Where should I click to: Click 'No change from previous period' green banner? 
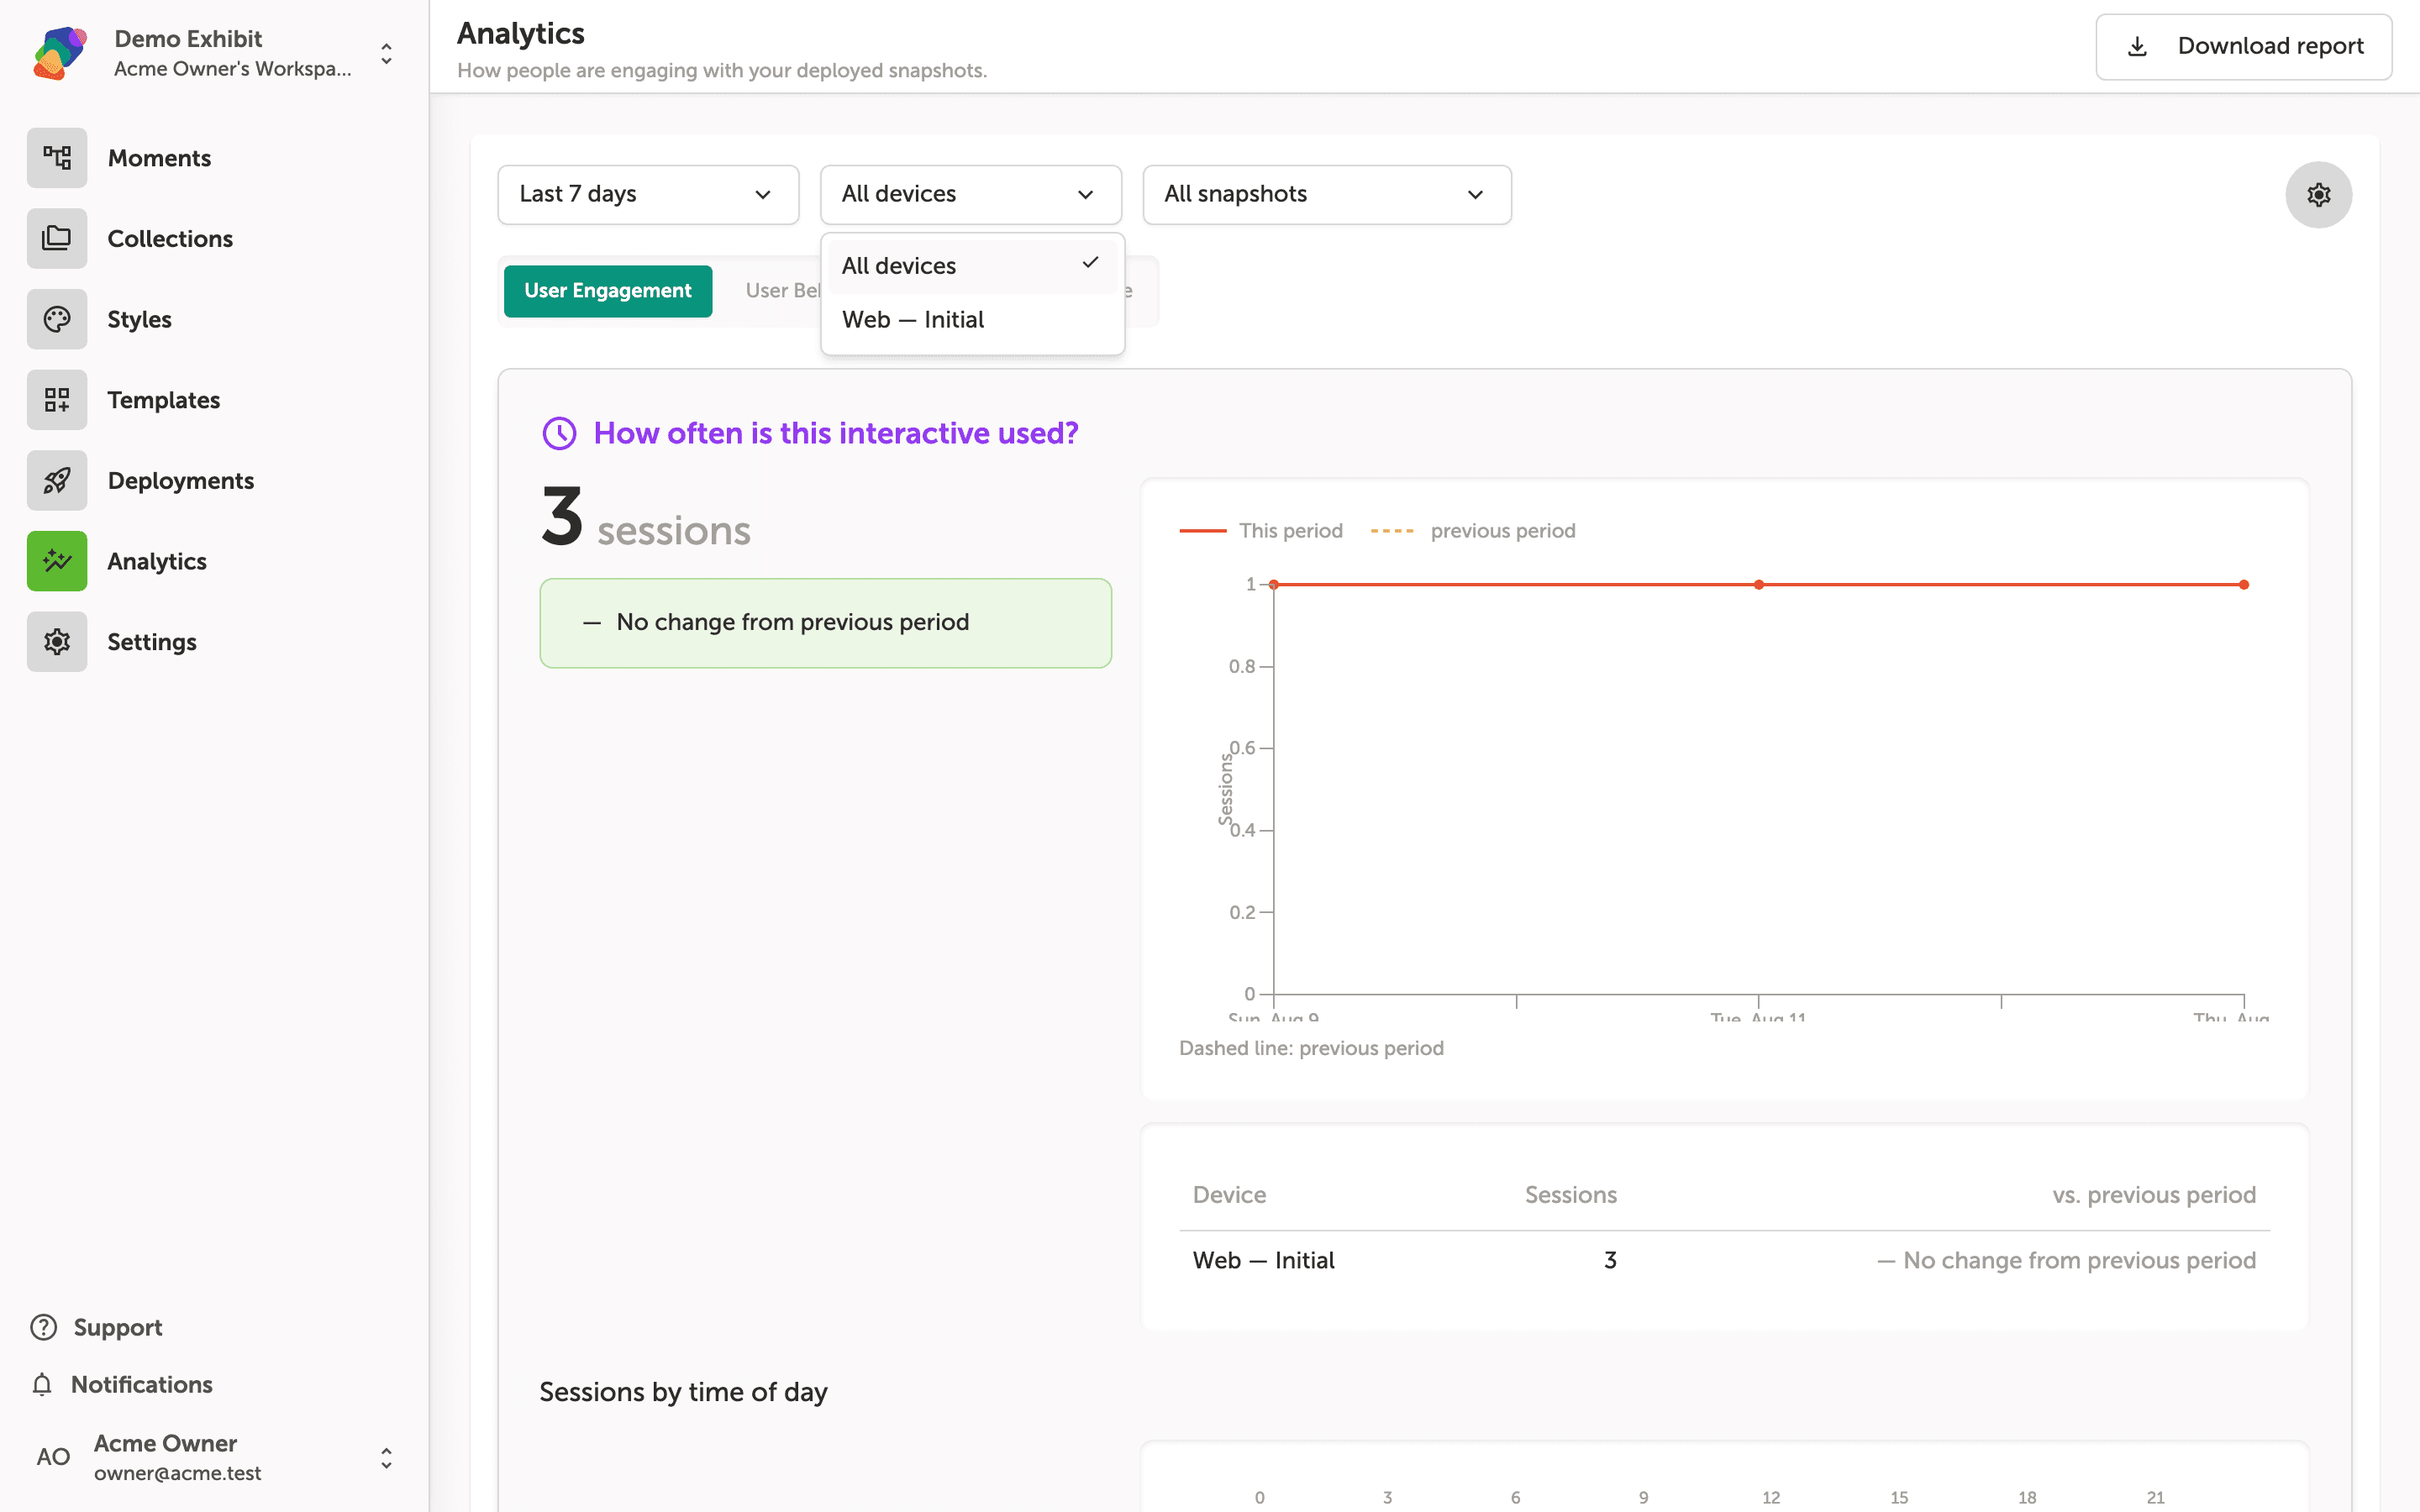[825, 622]
